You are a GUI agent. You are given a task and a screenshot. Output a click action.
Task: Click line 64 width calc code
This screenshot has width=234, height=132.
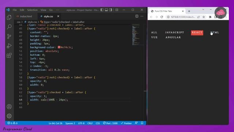pyautogui.click(x=49, y=100)
